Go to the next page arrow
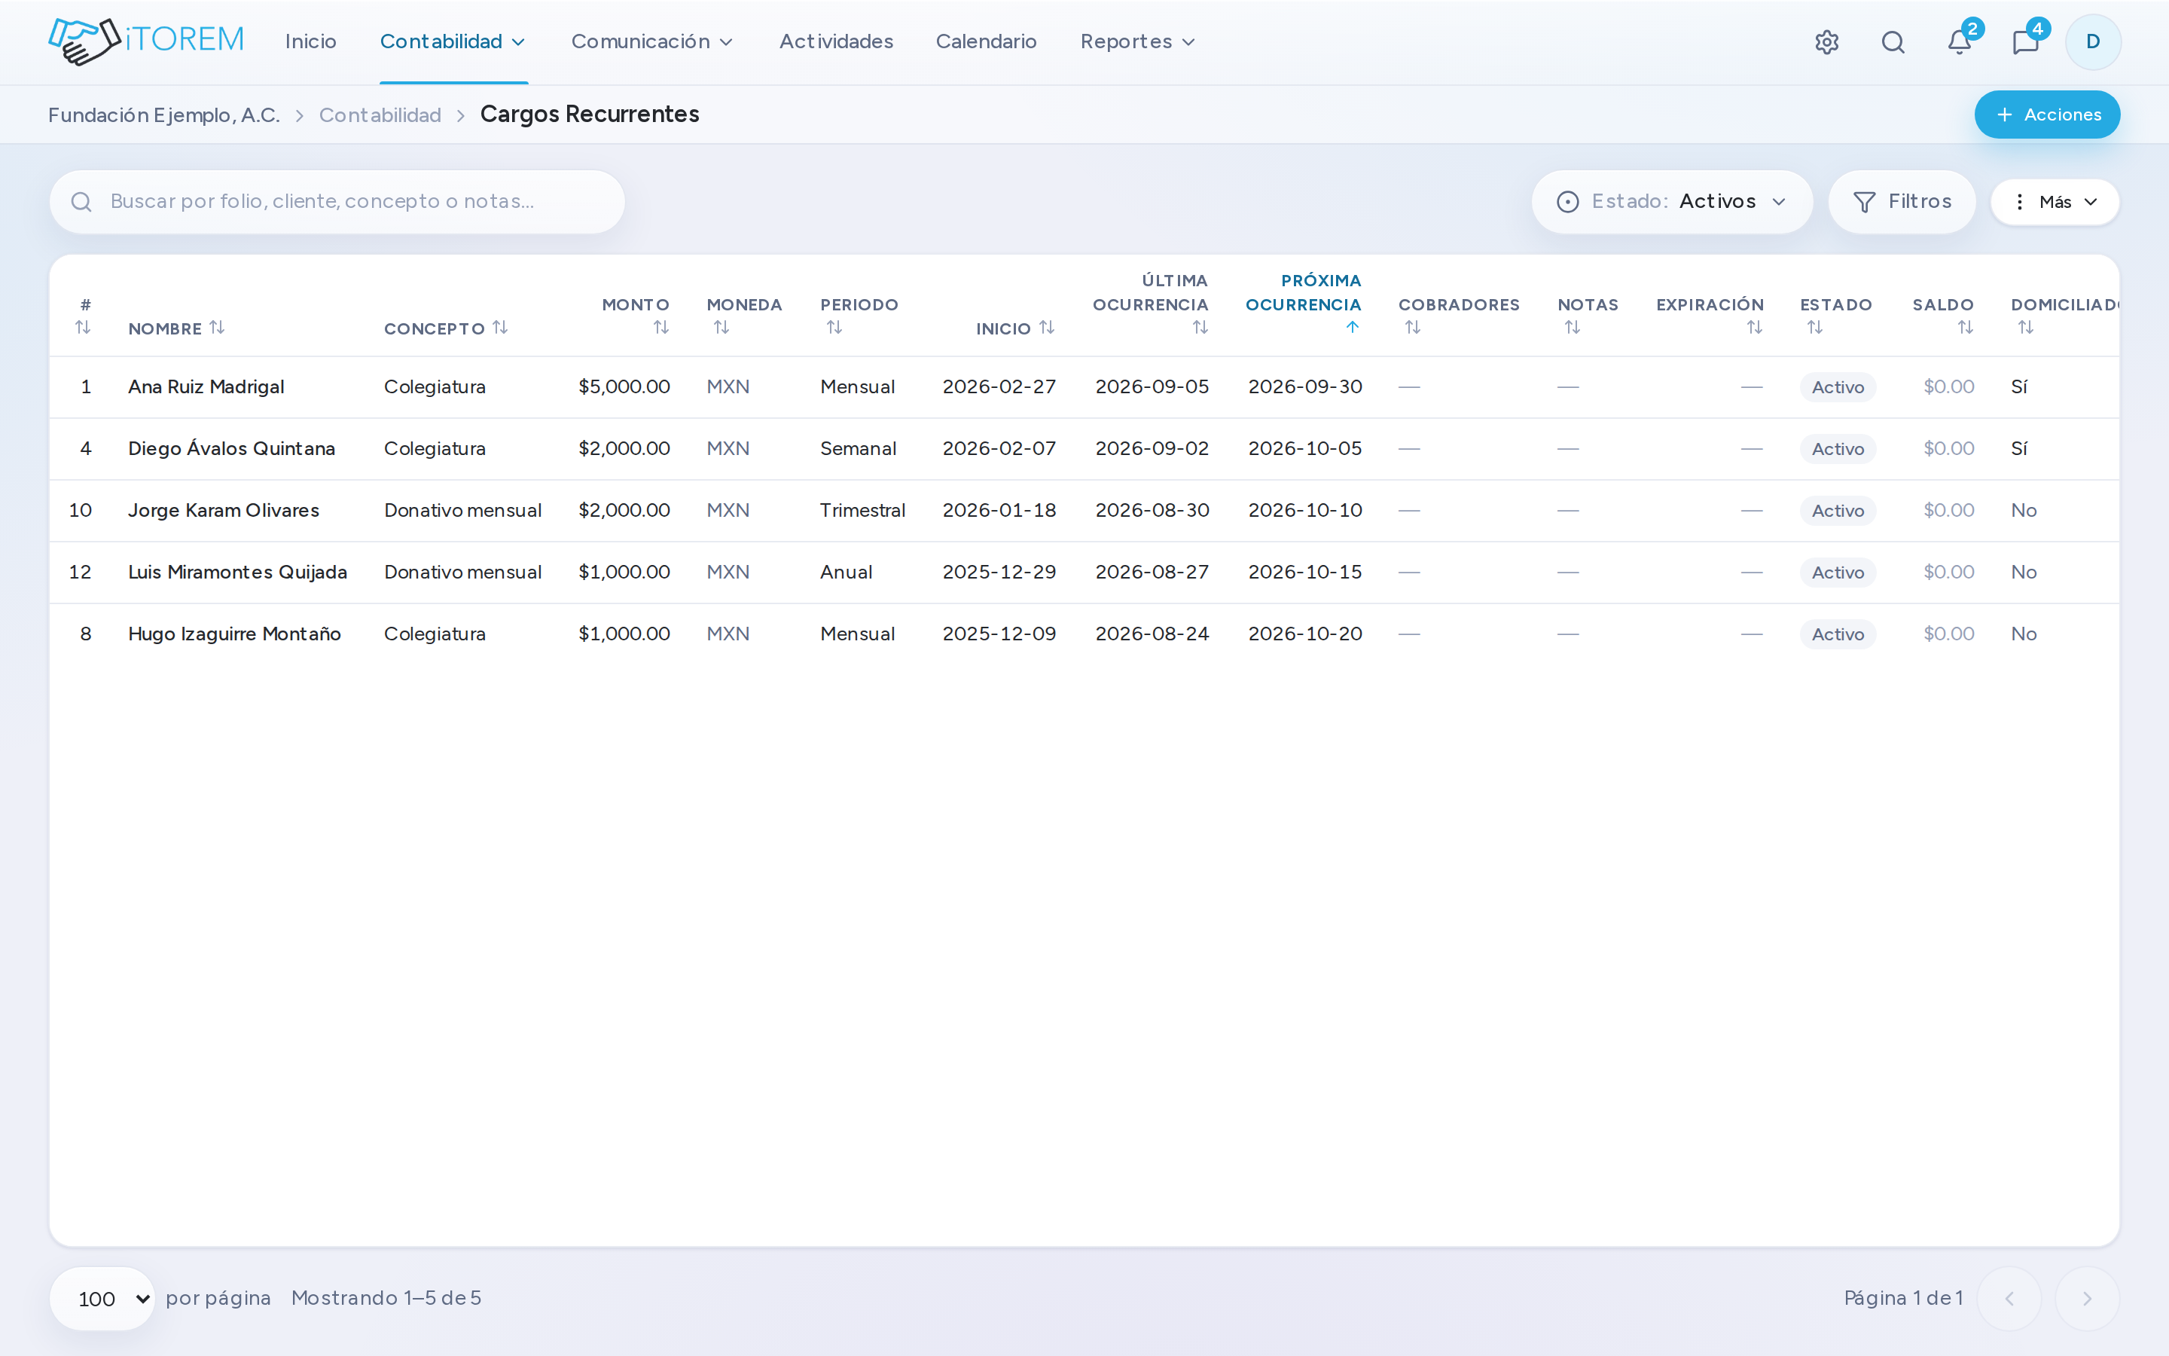This screenshot has width=2169, height=1356. (x=2088, y=1299)
